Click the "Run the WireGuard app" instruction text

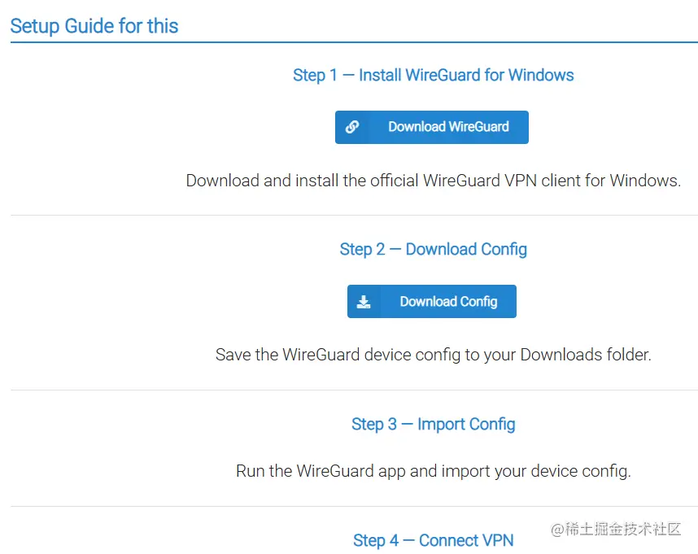click(433, 471)
